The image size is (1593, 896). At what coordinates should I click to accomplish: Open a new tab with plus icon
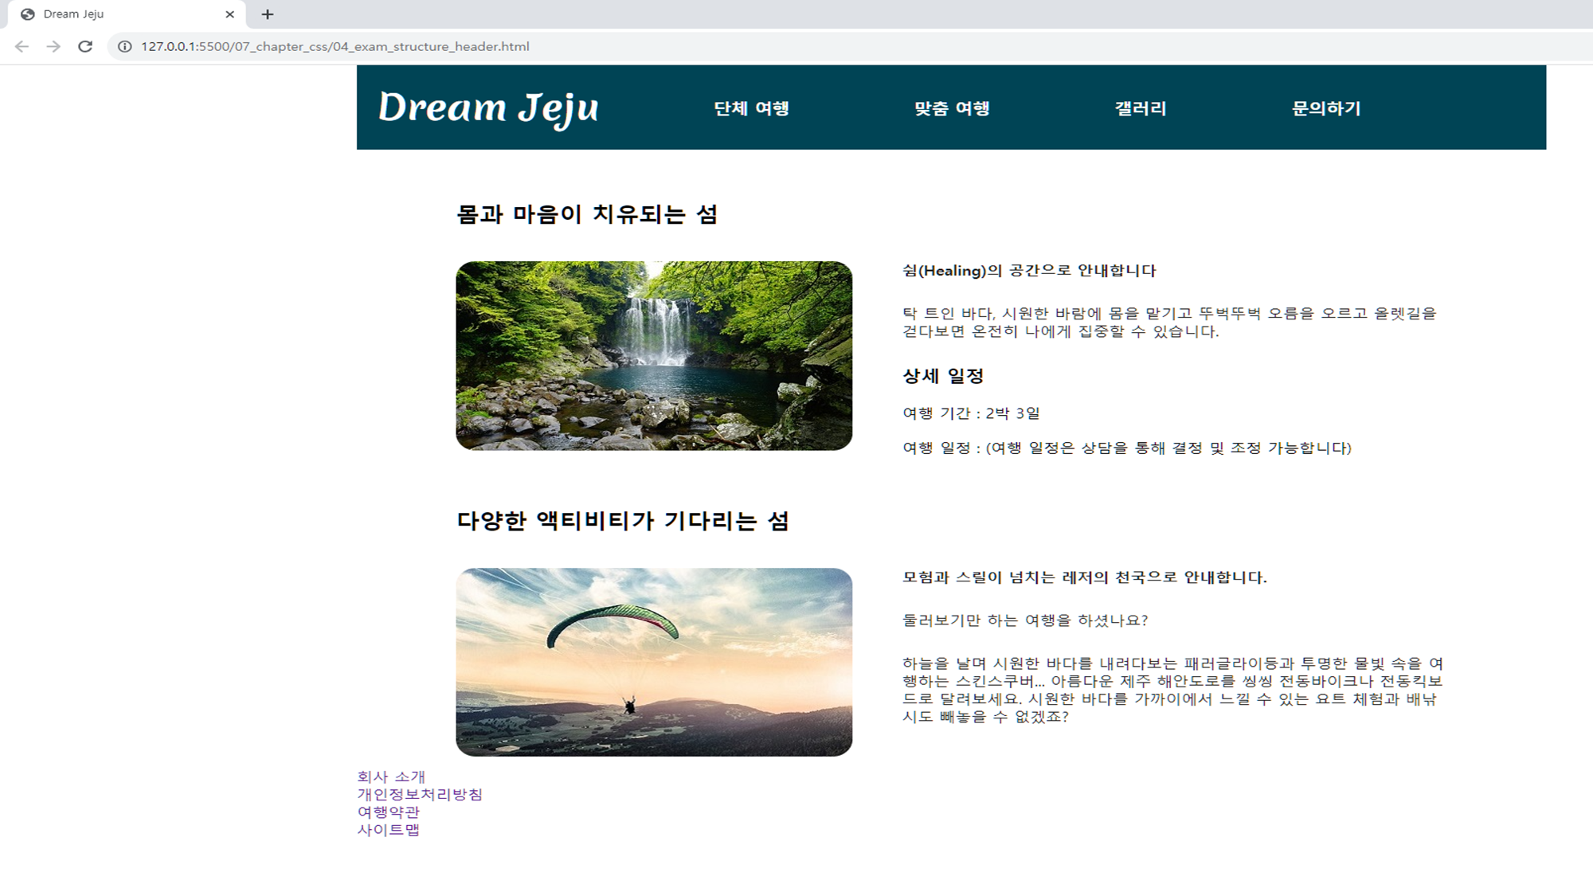click(268, 14)
